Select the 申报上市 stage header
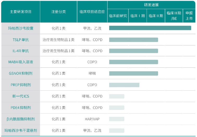This screenshot has height=137, width=197. click(189, 16)
